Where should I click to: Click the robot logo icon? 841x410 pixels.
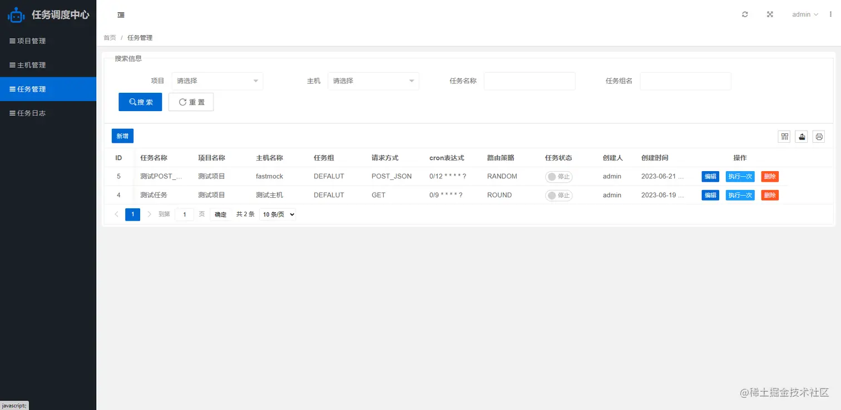[16, 15]
